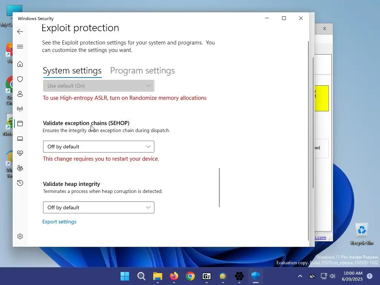
Task: Close the Windows Security window
Action: (x=301, y=18)
